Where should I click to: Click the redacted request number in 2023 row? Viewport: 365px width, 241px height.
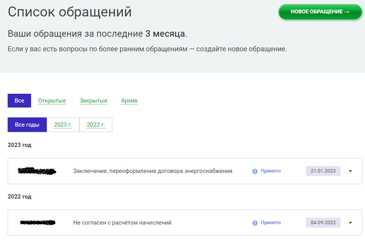36,171
